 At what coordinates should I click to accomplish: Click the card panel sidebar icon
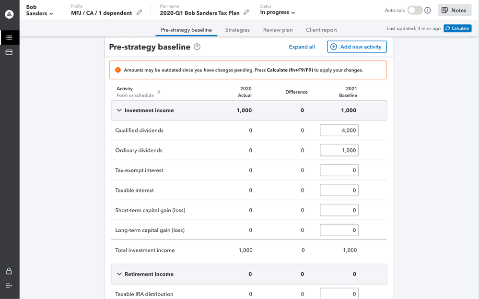point(9,52)
